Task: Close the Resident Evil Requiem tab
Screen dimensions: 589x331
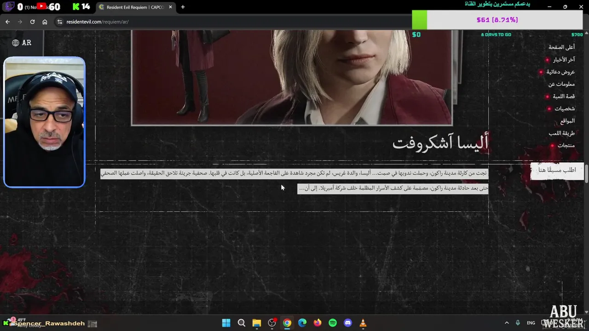Action: (x=170, y=7)
